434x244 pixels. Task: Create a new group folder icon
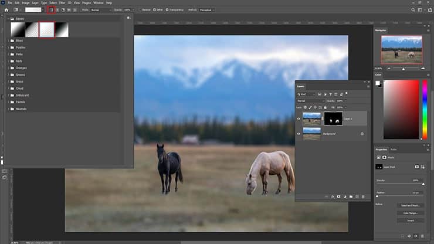tap(351, 196)
